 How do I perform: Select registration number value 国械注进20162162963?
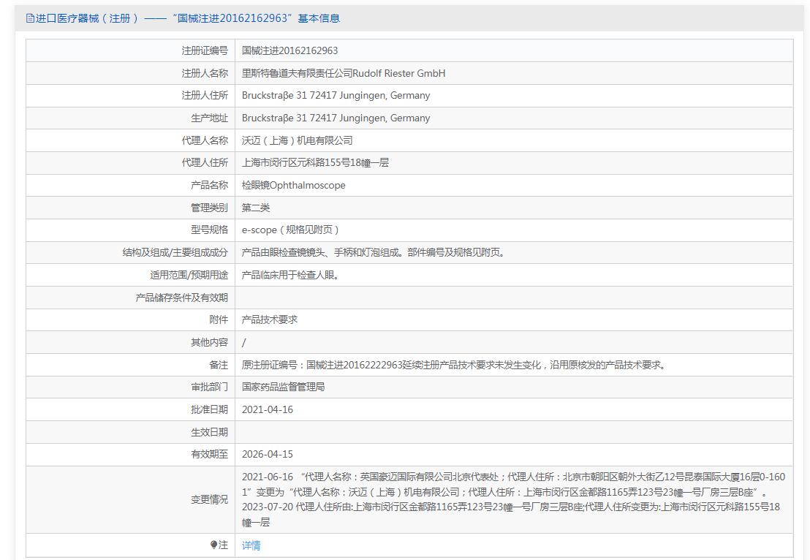click(289, 50)
